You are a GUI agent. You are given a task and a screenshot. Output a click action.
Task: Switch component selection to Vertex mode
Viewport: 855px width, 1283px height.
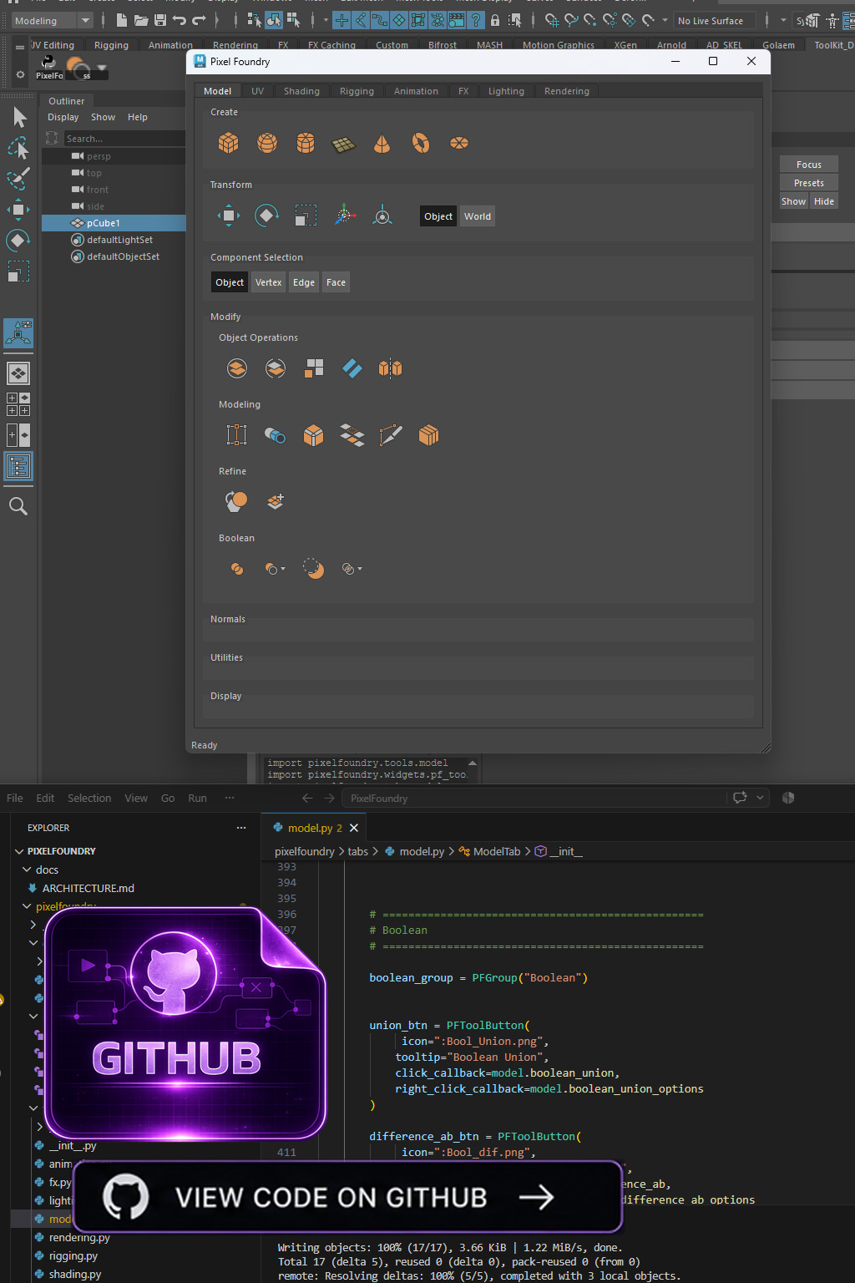tap(268, 282)
